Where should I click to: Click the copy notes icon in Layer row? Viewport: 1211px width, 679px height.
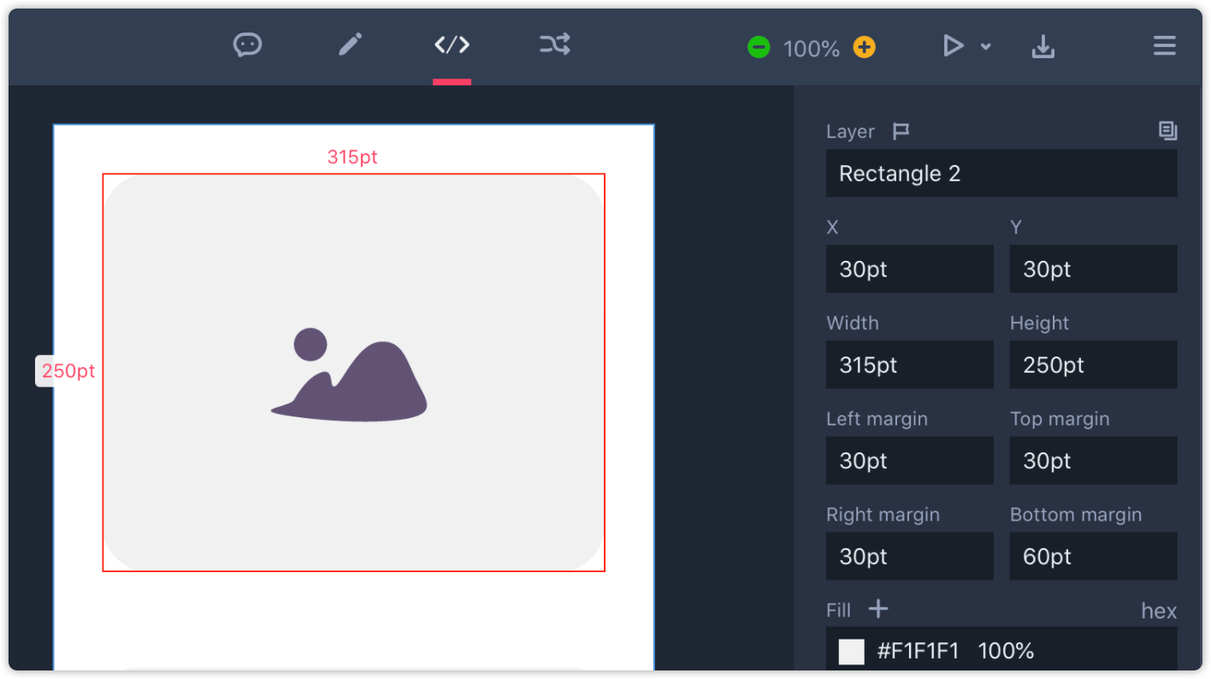point(1167,131)
